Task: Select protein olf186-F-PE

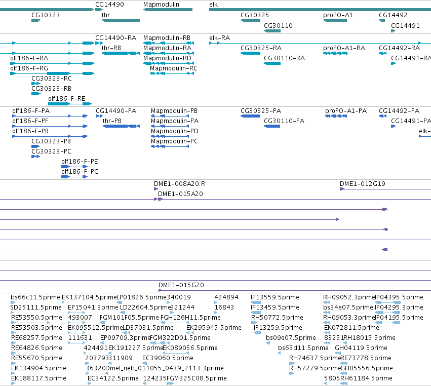Action: point(74,167)
